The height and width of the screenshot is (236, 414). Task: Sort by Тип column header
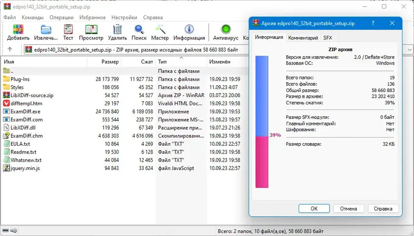click(x=181, y=61)
